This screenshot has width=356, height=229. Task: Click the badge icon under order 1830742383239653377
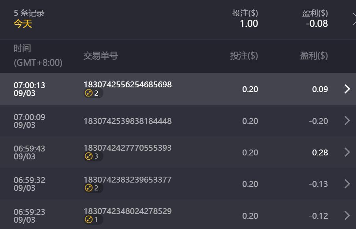89,188
